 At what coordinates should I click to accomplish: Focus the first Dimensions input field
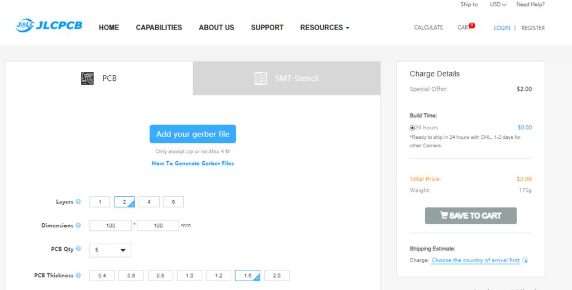[x=111, y=225]
